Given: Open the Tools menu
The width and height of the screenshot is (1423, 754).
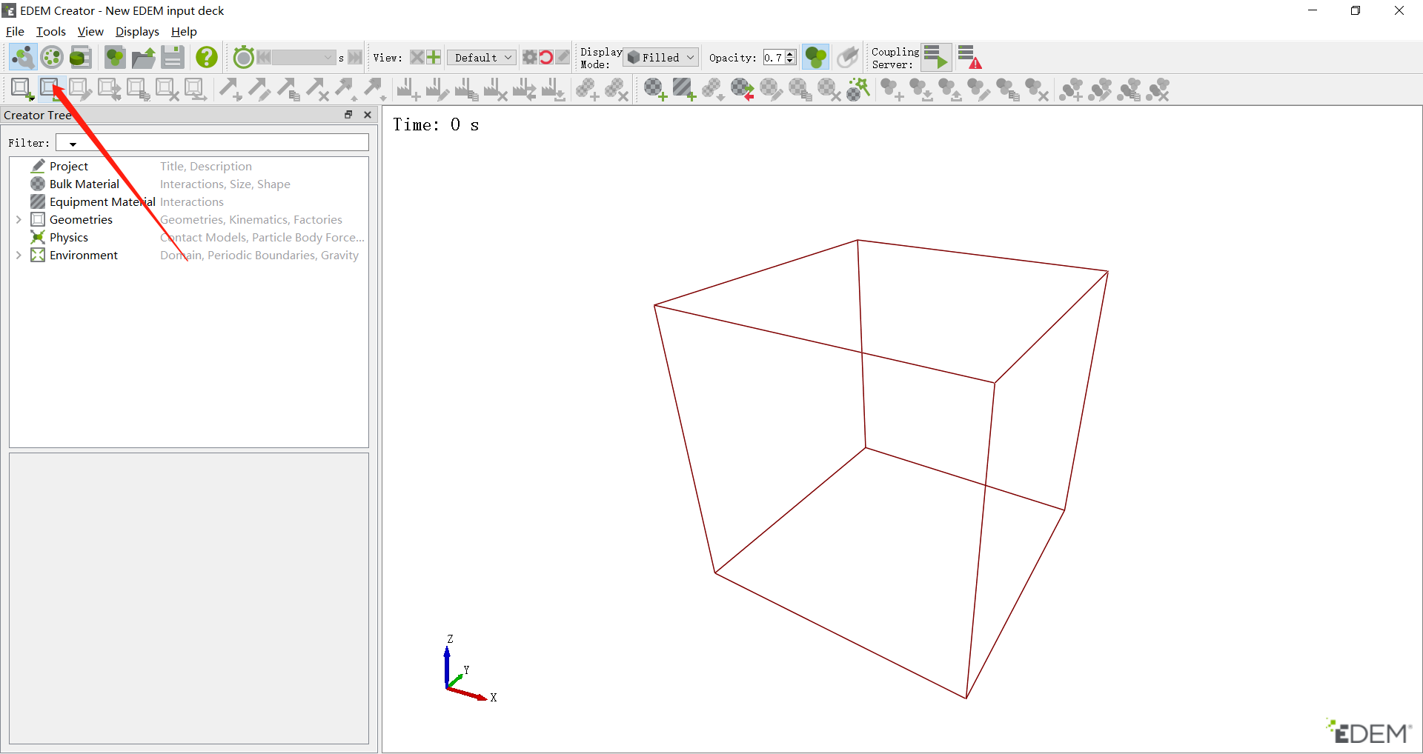Looking at the screenshot, I should point(51,31).
